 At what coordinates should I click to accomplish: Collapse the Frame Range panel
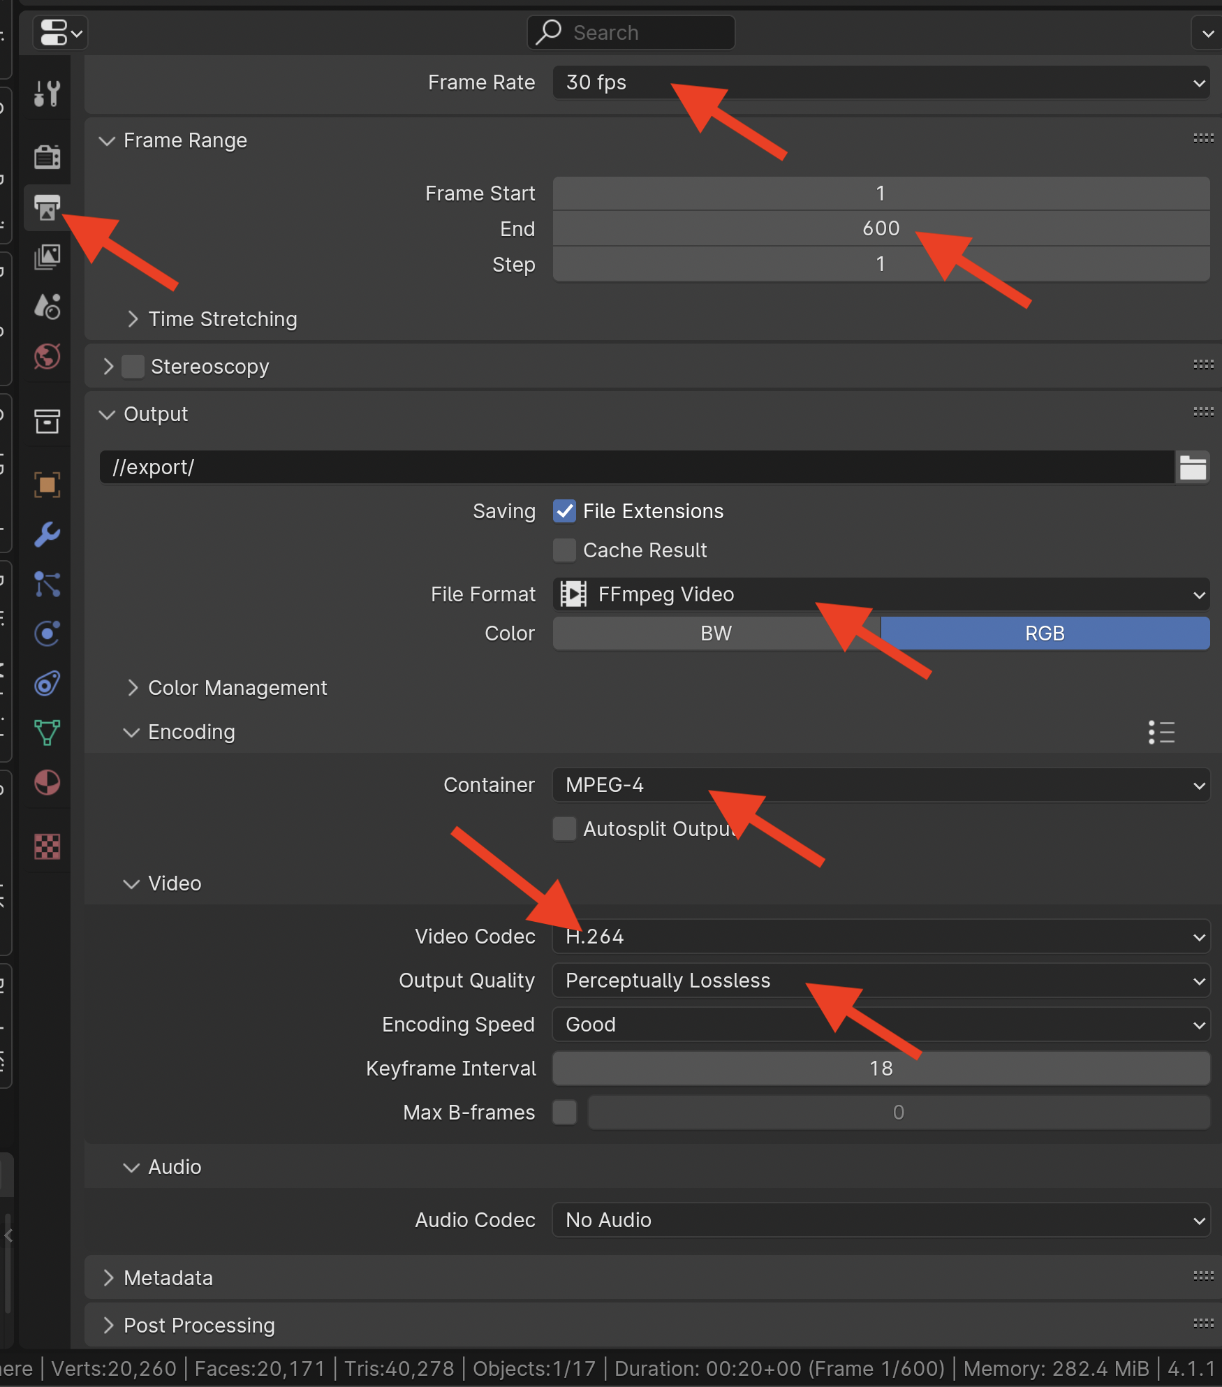[107, 141]
